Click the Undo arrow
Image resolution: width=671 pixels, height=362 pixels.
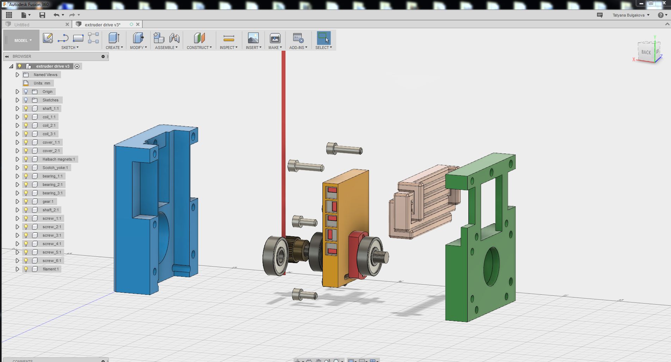pyautogui.click(x=56, y=15)
